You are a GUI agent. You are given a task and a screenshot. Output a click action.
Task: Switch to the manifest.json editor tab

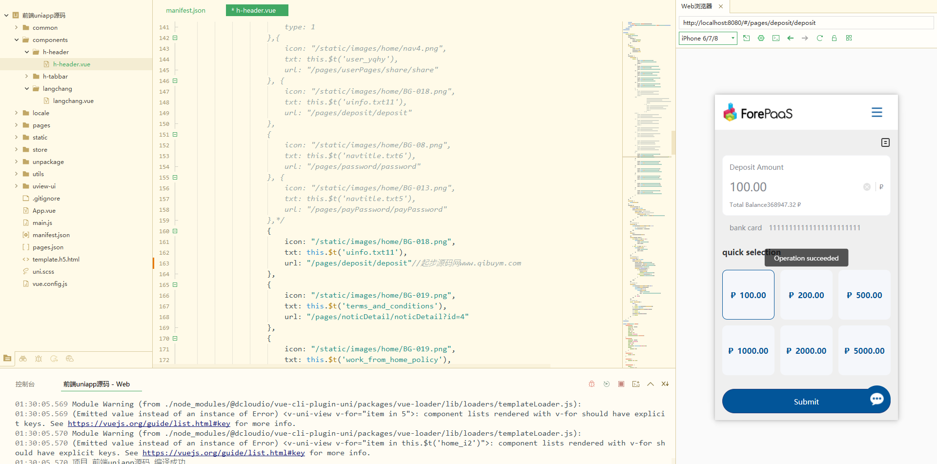pos(185,10)
